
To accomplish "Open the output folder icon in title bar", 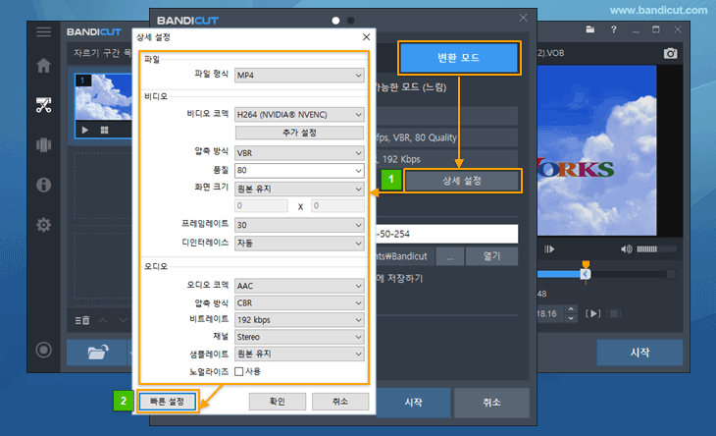I will point(590,29).
